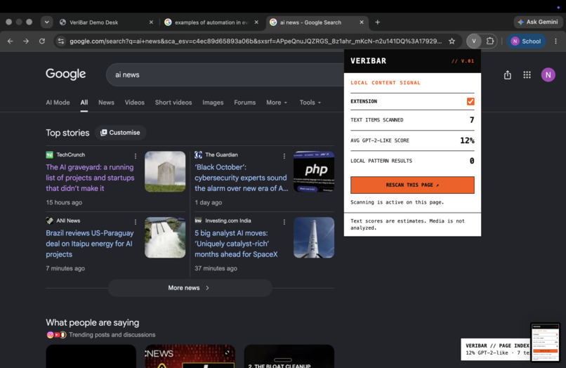Open the Google apps grid

point(527,74)
